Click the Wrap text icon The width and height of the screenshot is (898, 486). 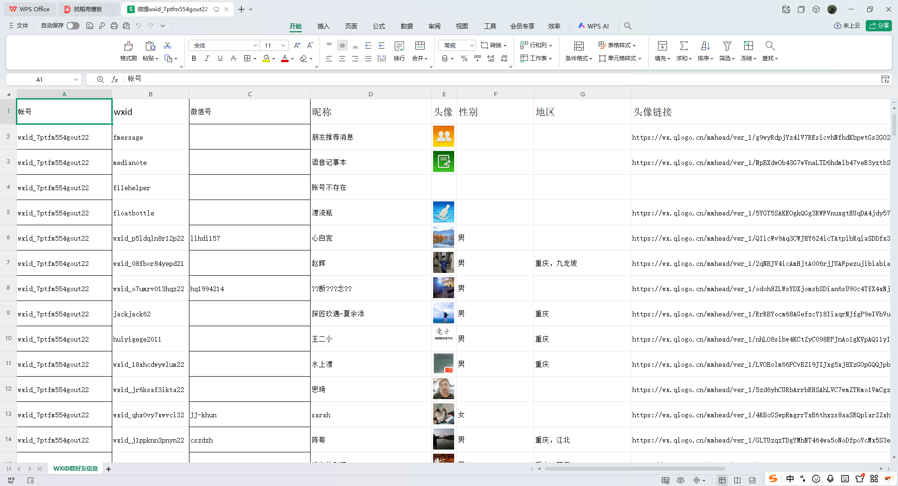(399, 46)
